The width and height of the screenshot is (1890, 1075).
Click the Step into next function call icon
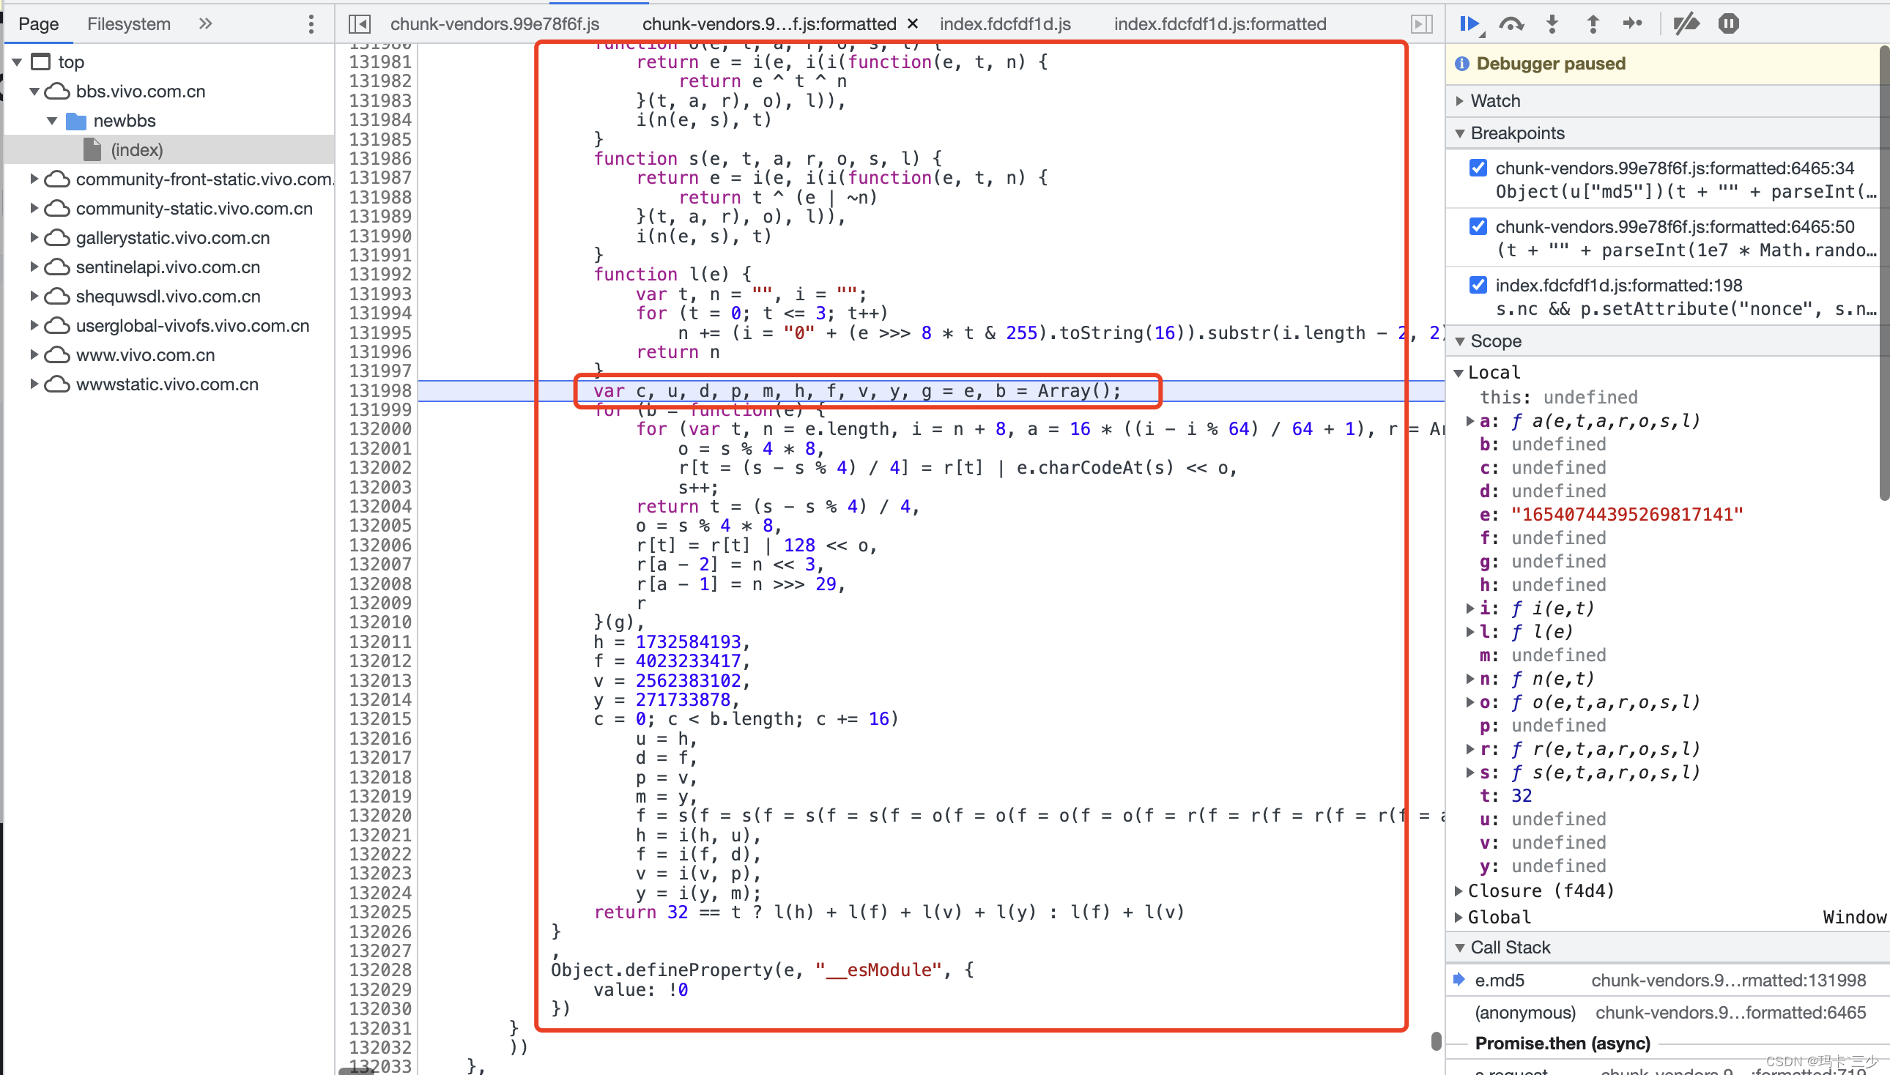pos(1552,23)
